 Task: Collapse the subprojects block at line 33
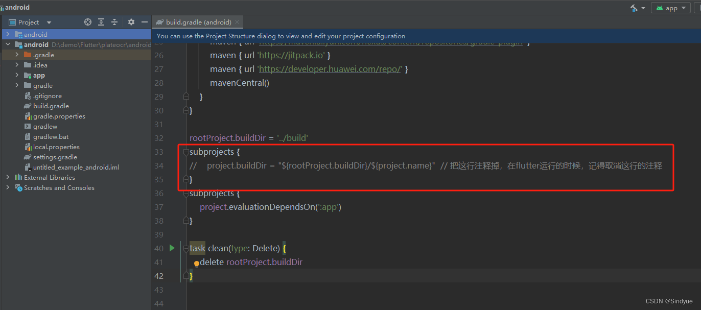185,152
